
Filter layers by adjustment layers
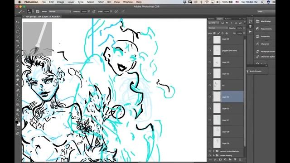click(x=227, y=23)
